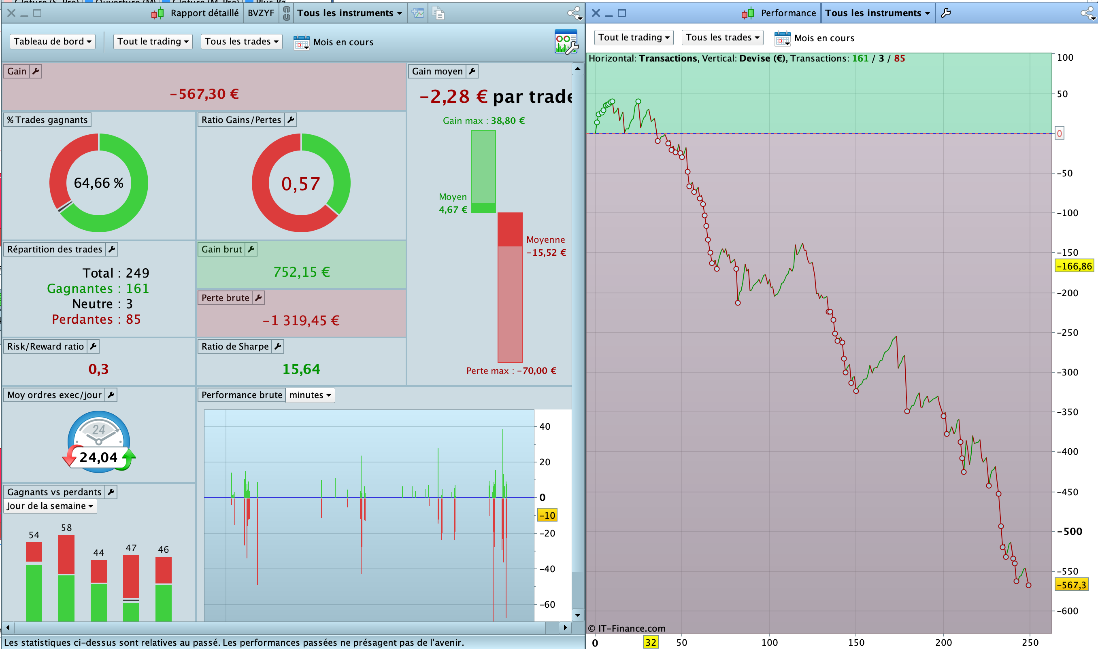
Task: Open the dashboard configuration wrench icon
Action: click(x=566, y=42)
